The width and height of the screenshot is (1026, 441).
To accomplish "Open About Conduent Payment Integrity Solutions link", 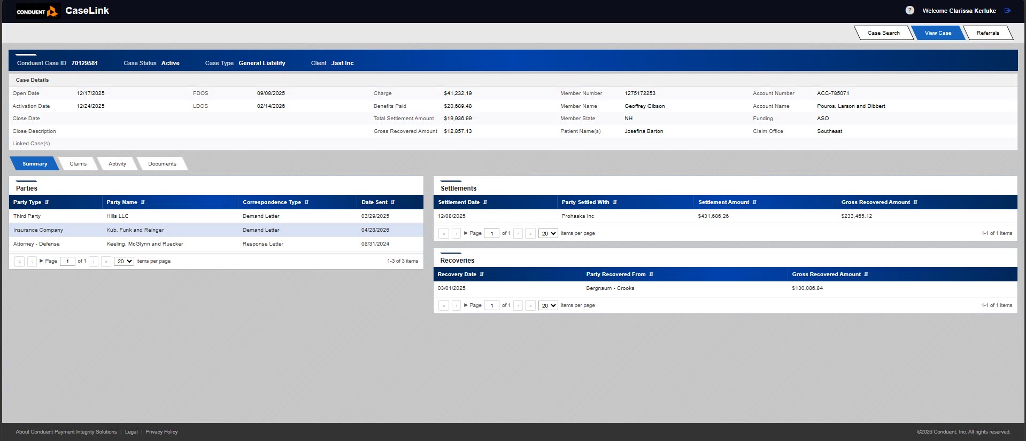I will 66,432.
